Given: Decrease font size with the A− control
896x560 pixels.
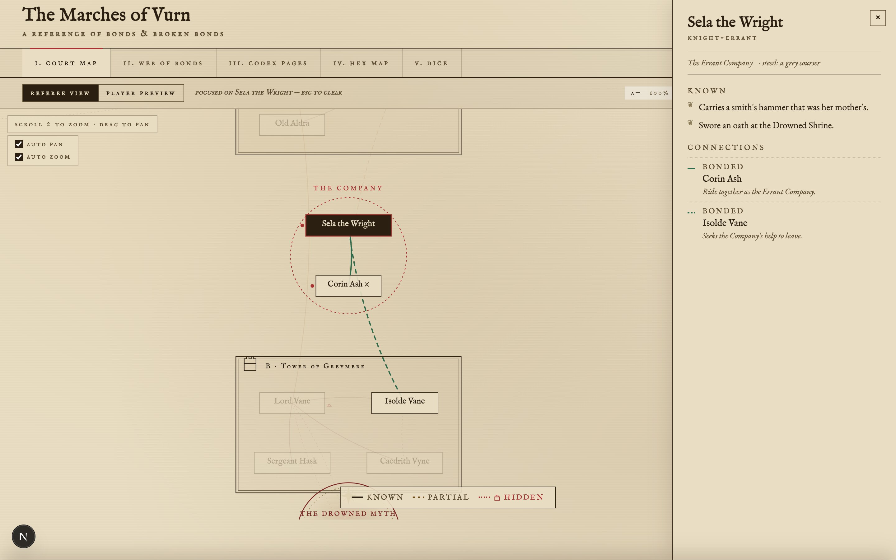Looking at the screenshot, I should point(635,93).
